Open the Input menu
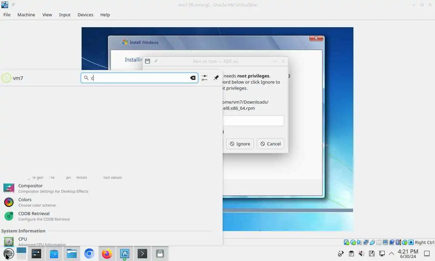This screenshot has height=261, width=435. 65,15
